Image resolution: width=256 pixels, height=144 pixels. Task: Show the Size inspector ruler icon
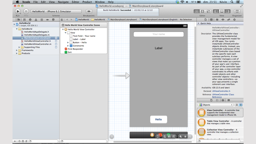[228, 20]
